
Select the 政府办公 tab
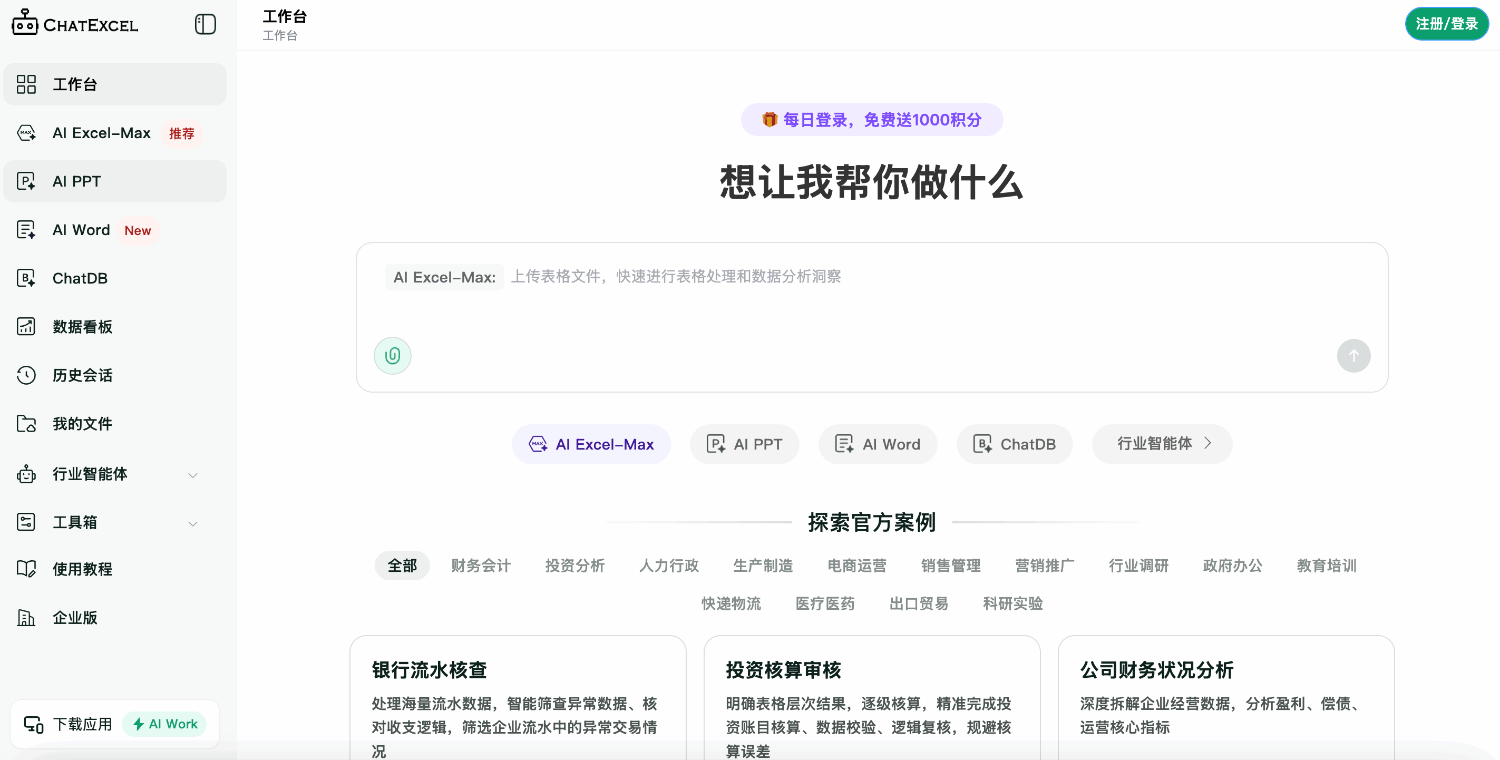(x=1233, y=566)
